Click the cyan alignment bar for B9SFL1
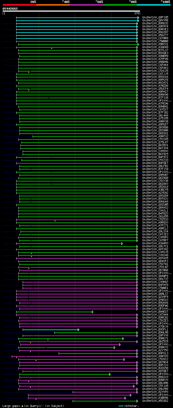Screen dimensions: 173x408 (x=51, y=330)
